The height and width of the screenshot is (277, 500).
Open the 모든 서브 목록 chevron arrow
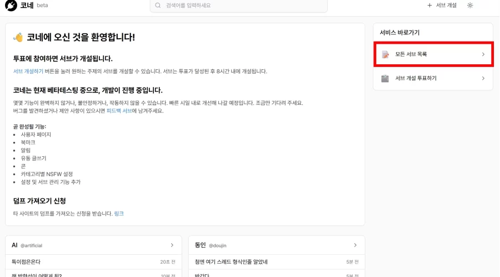pyautogui.click(x=483, y=54)
